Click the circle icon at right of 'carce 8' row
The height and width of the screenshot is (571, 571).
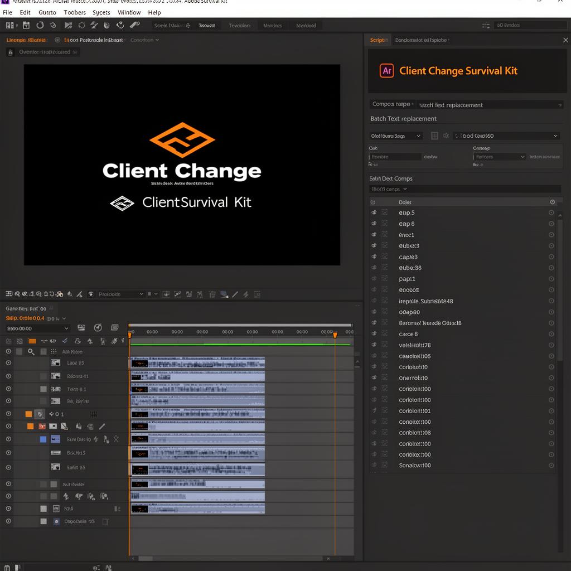(551, 334)
